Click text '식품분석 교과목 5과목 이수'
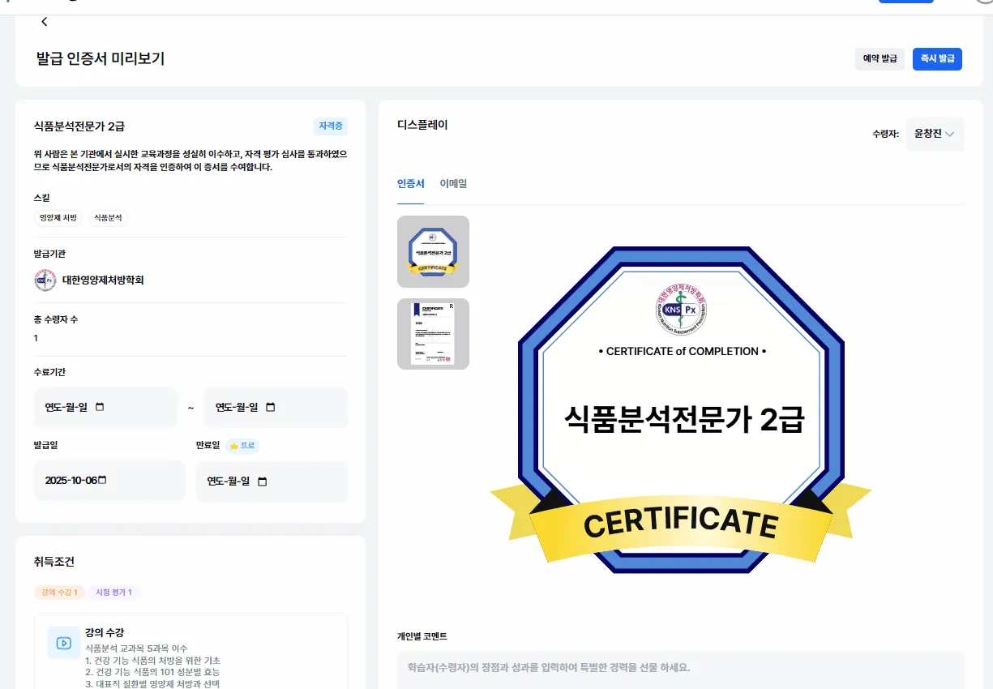 (x=136, y=648)
